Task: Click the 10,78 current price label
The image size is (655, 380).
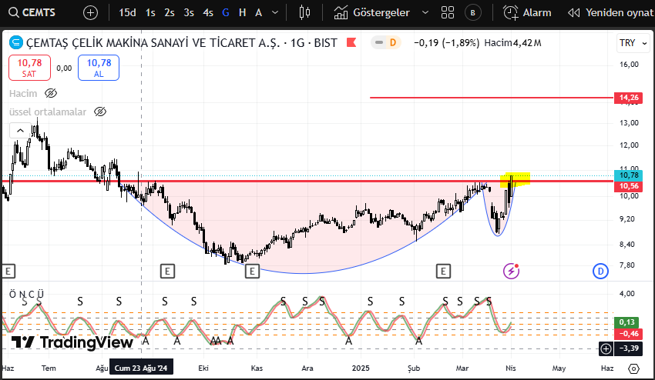Action: [x=628, y=175]
